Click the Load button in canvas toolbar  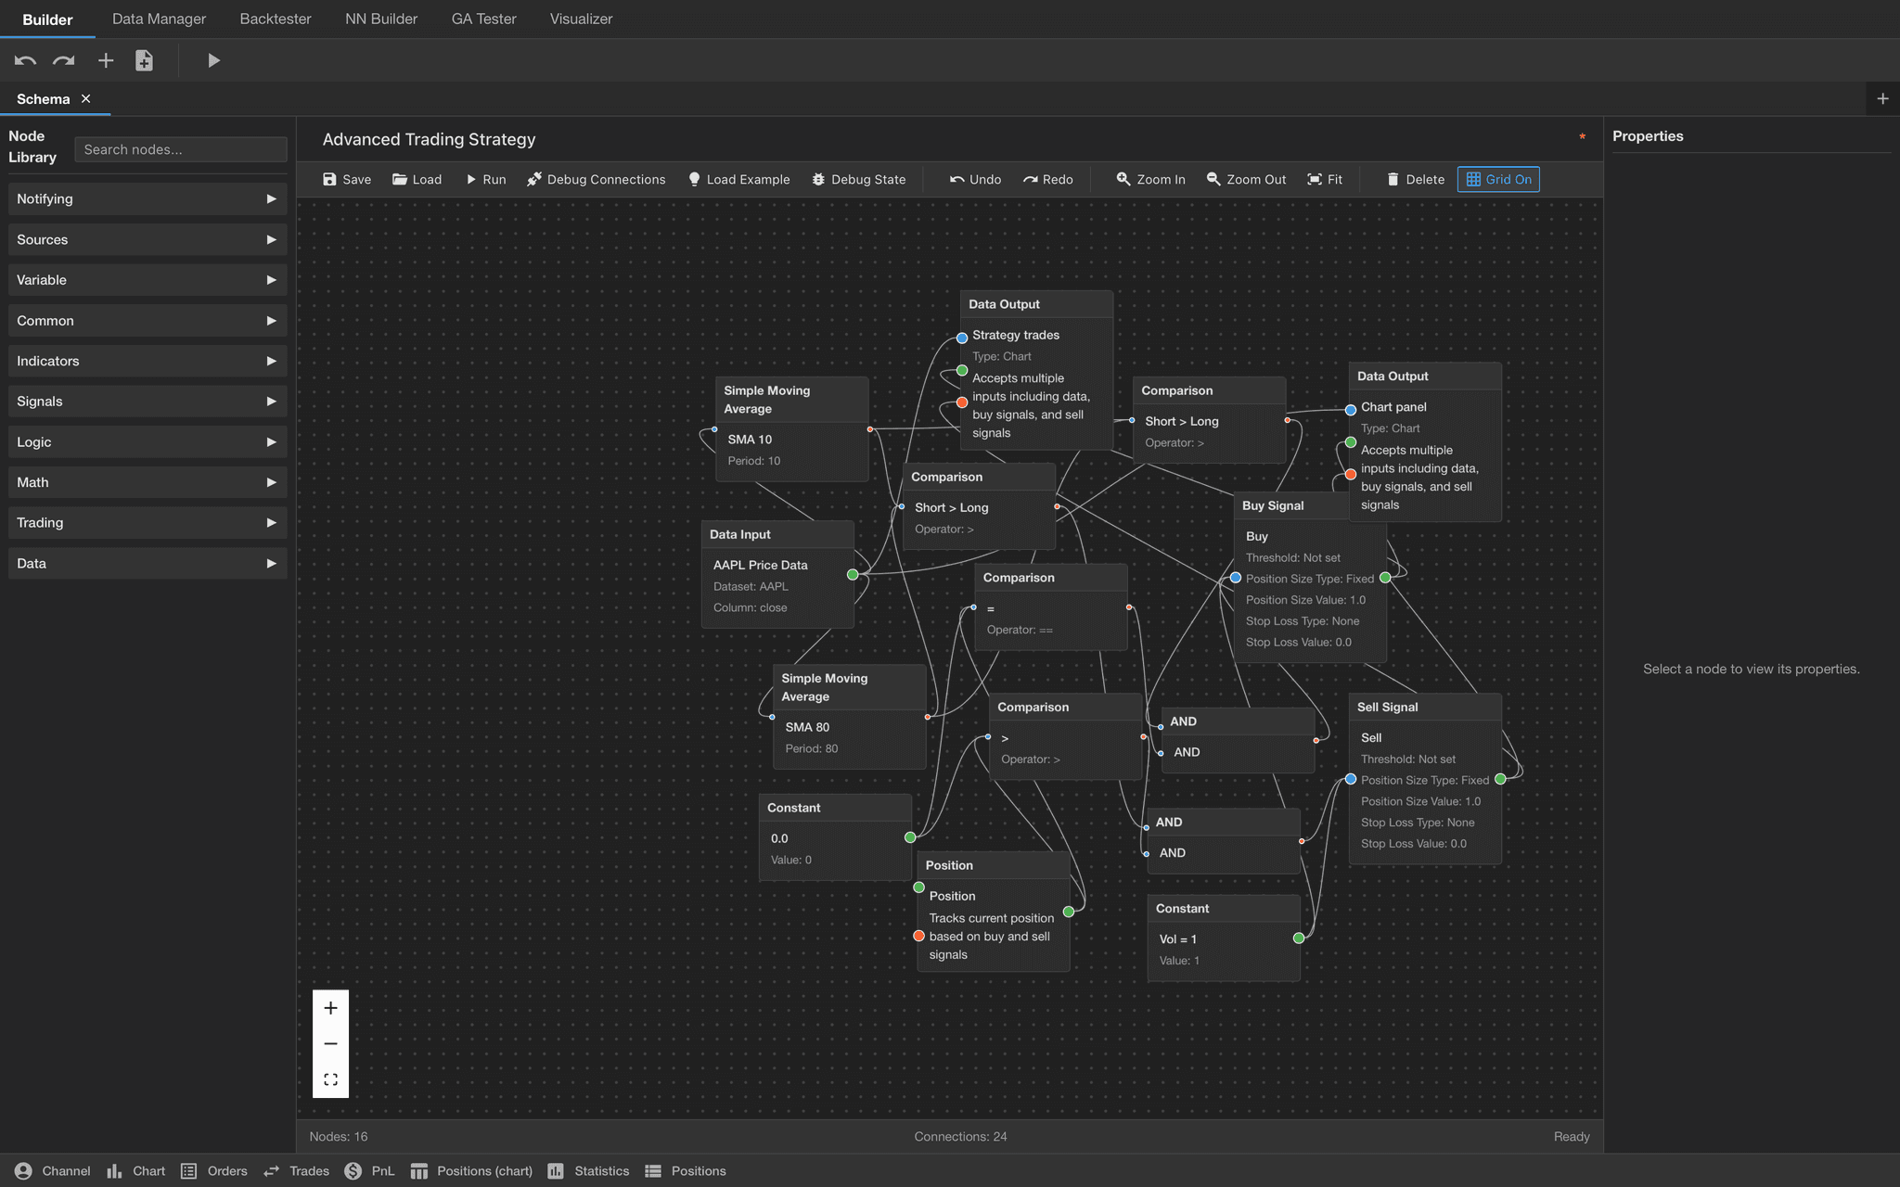click(417, 179)
